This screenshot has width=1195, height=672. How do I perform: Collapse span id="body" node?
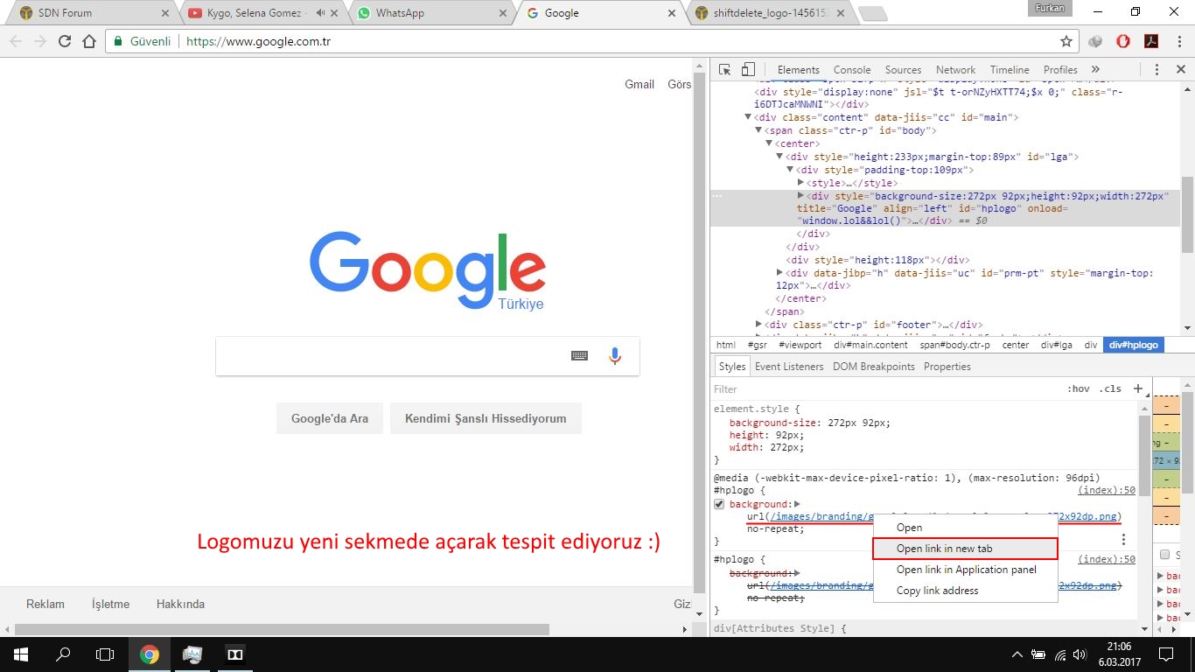758,130
